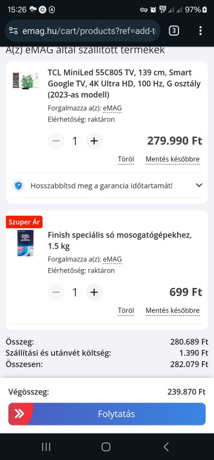Screen dimensions: 214x460
Task: Delete the TCL TV via Töröl
Action: pos(126,159)
